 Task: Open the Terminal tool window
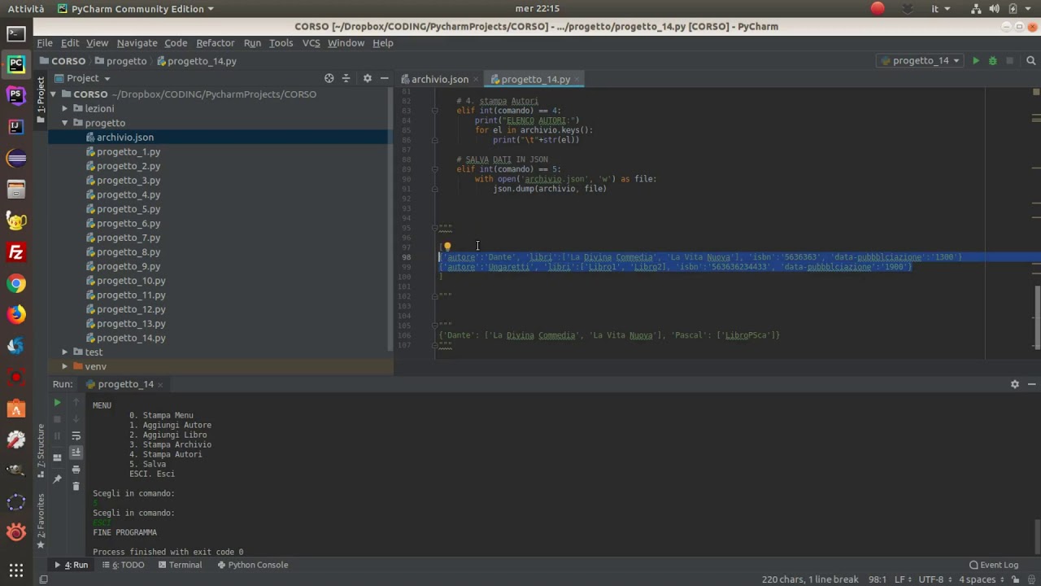tap(180, 565)
